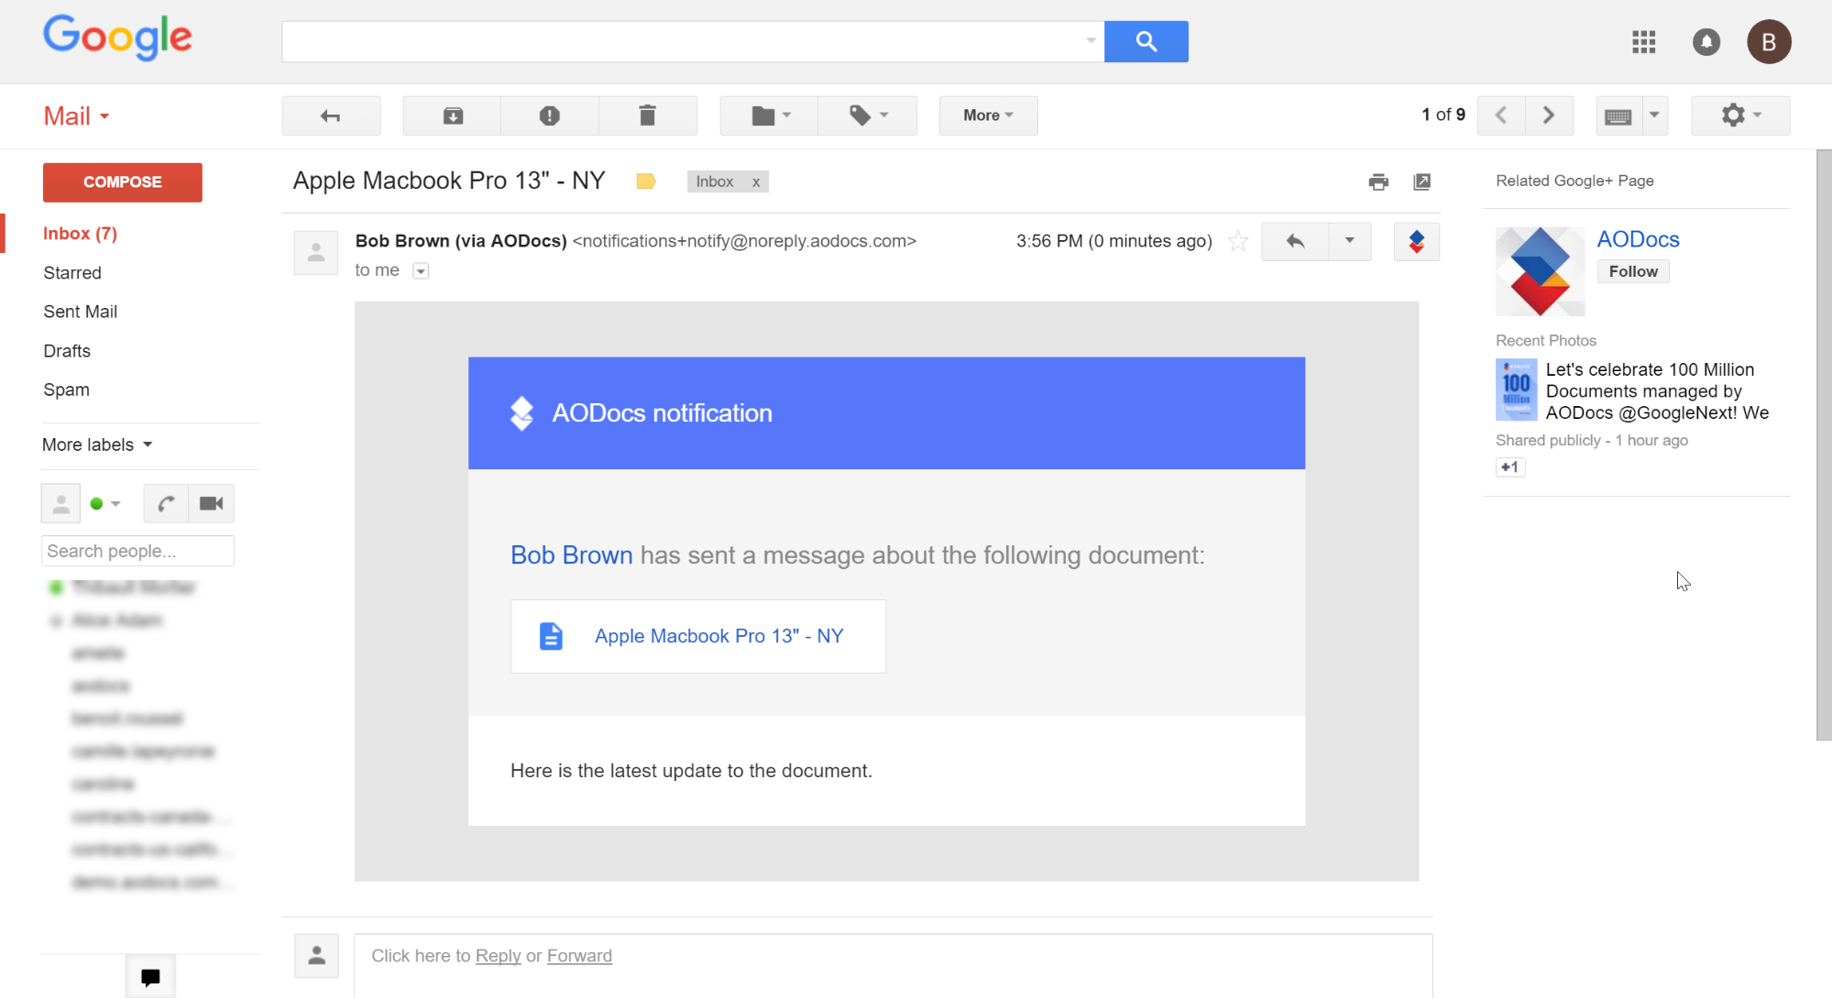Open the Apple Macbook Pro 13" - NY document
The image size is (1832, 999).
[698, 636]
